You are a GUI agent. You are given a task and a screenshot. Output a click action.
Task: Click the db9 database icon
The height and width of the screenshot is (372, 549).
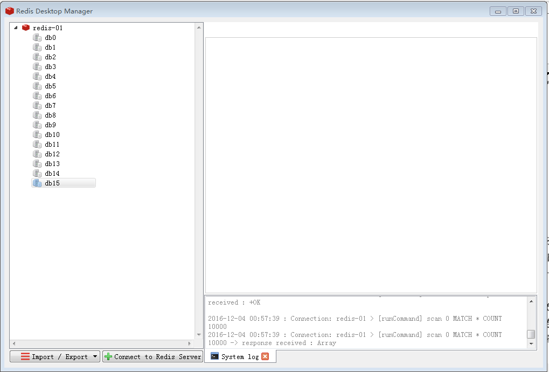coord(37,125)
